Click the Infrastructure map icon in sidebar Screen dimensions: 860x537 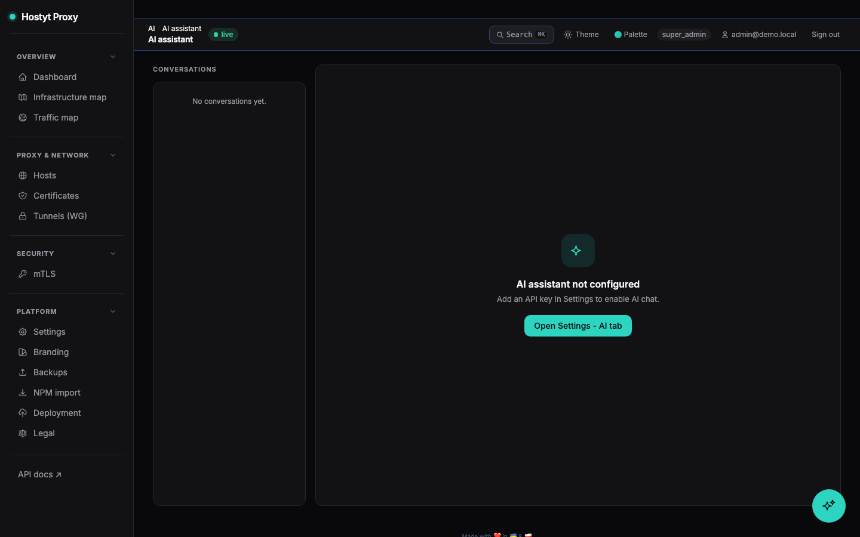23,97
